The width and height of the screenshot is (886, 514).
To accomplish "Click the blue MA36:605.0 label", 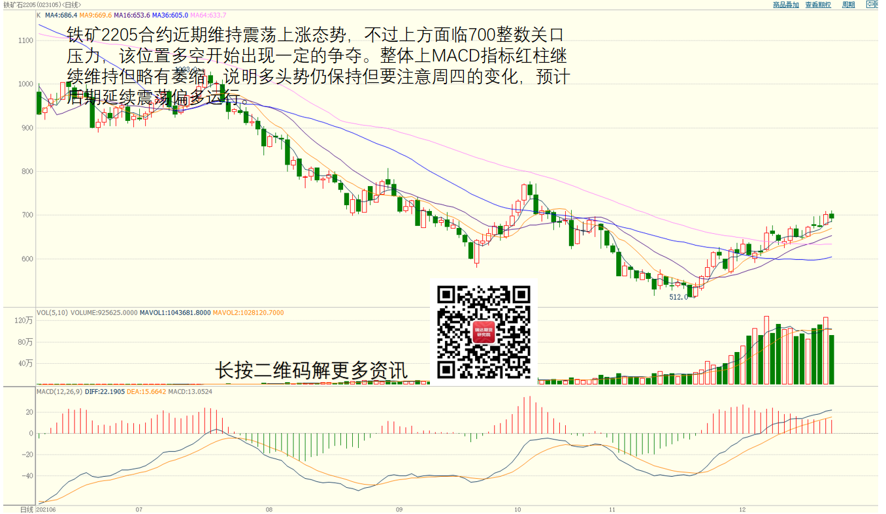I will click(x=171, y=15).
